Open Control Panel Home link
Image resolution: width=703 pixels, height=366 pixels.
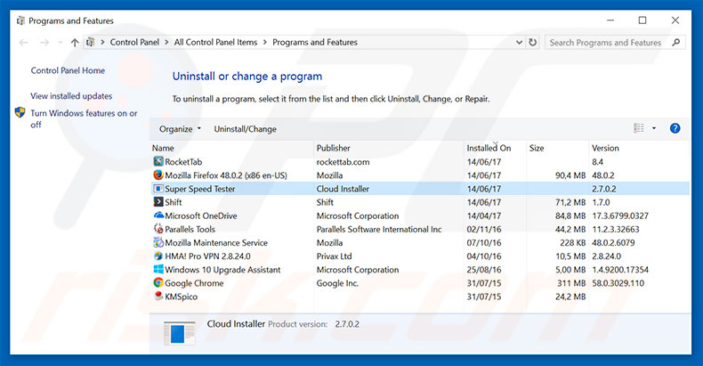pos(68,70)
